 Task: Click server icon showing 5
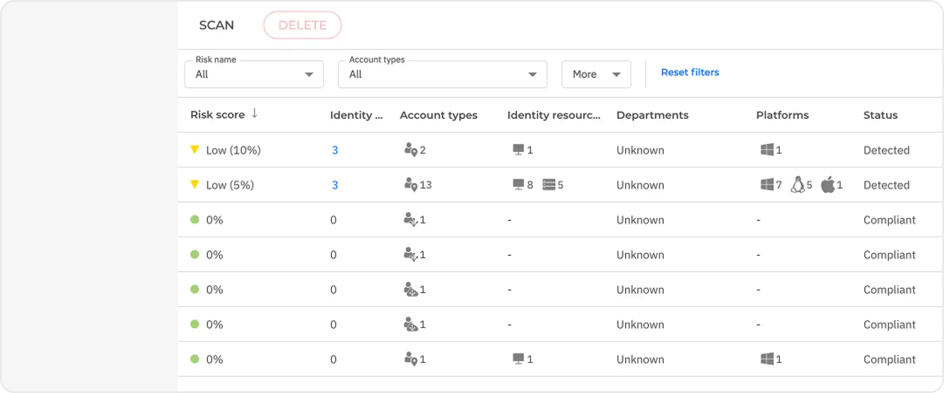tap(549, 184)
